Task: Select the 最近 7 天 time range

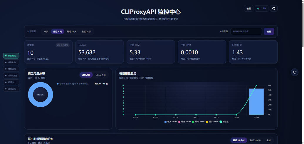Action: pos(58,31)
